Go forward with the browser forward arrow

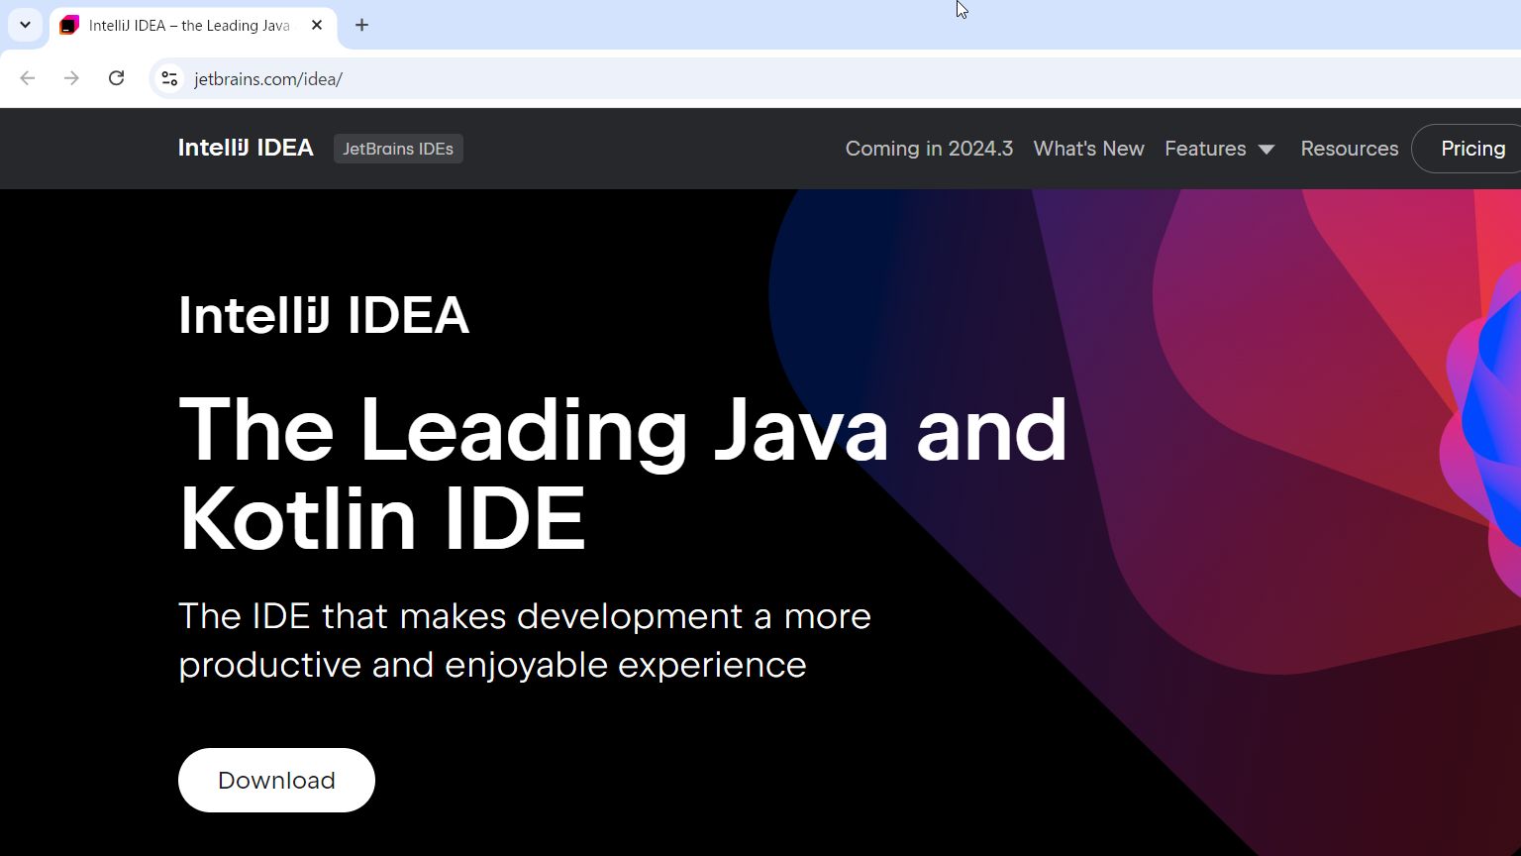tap(71, 78)
